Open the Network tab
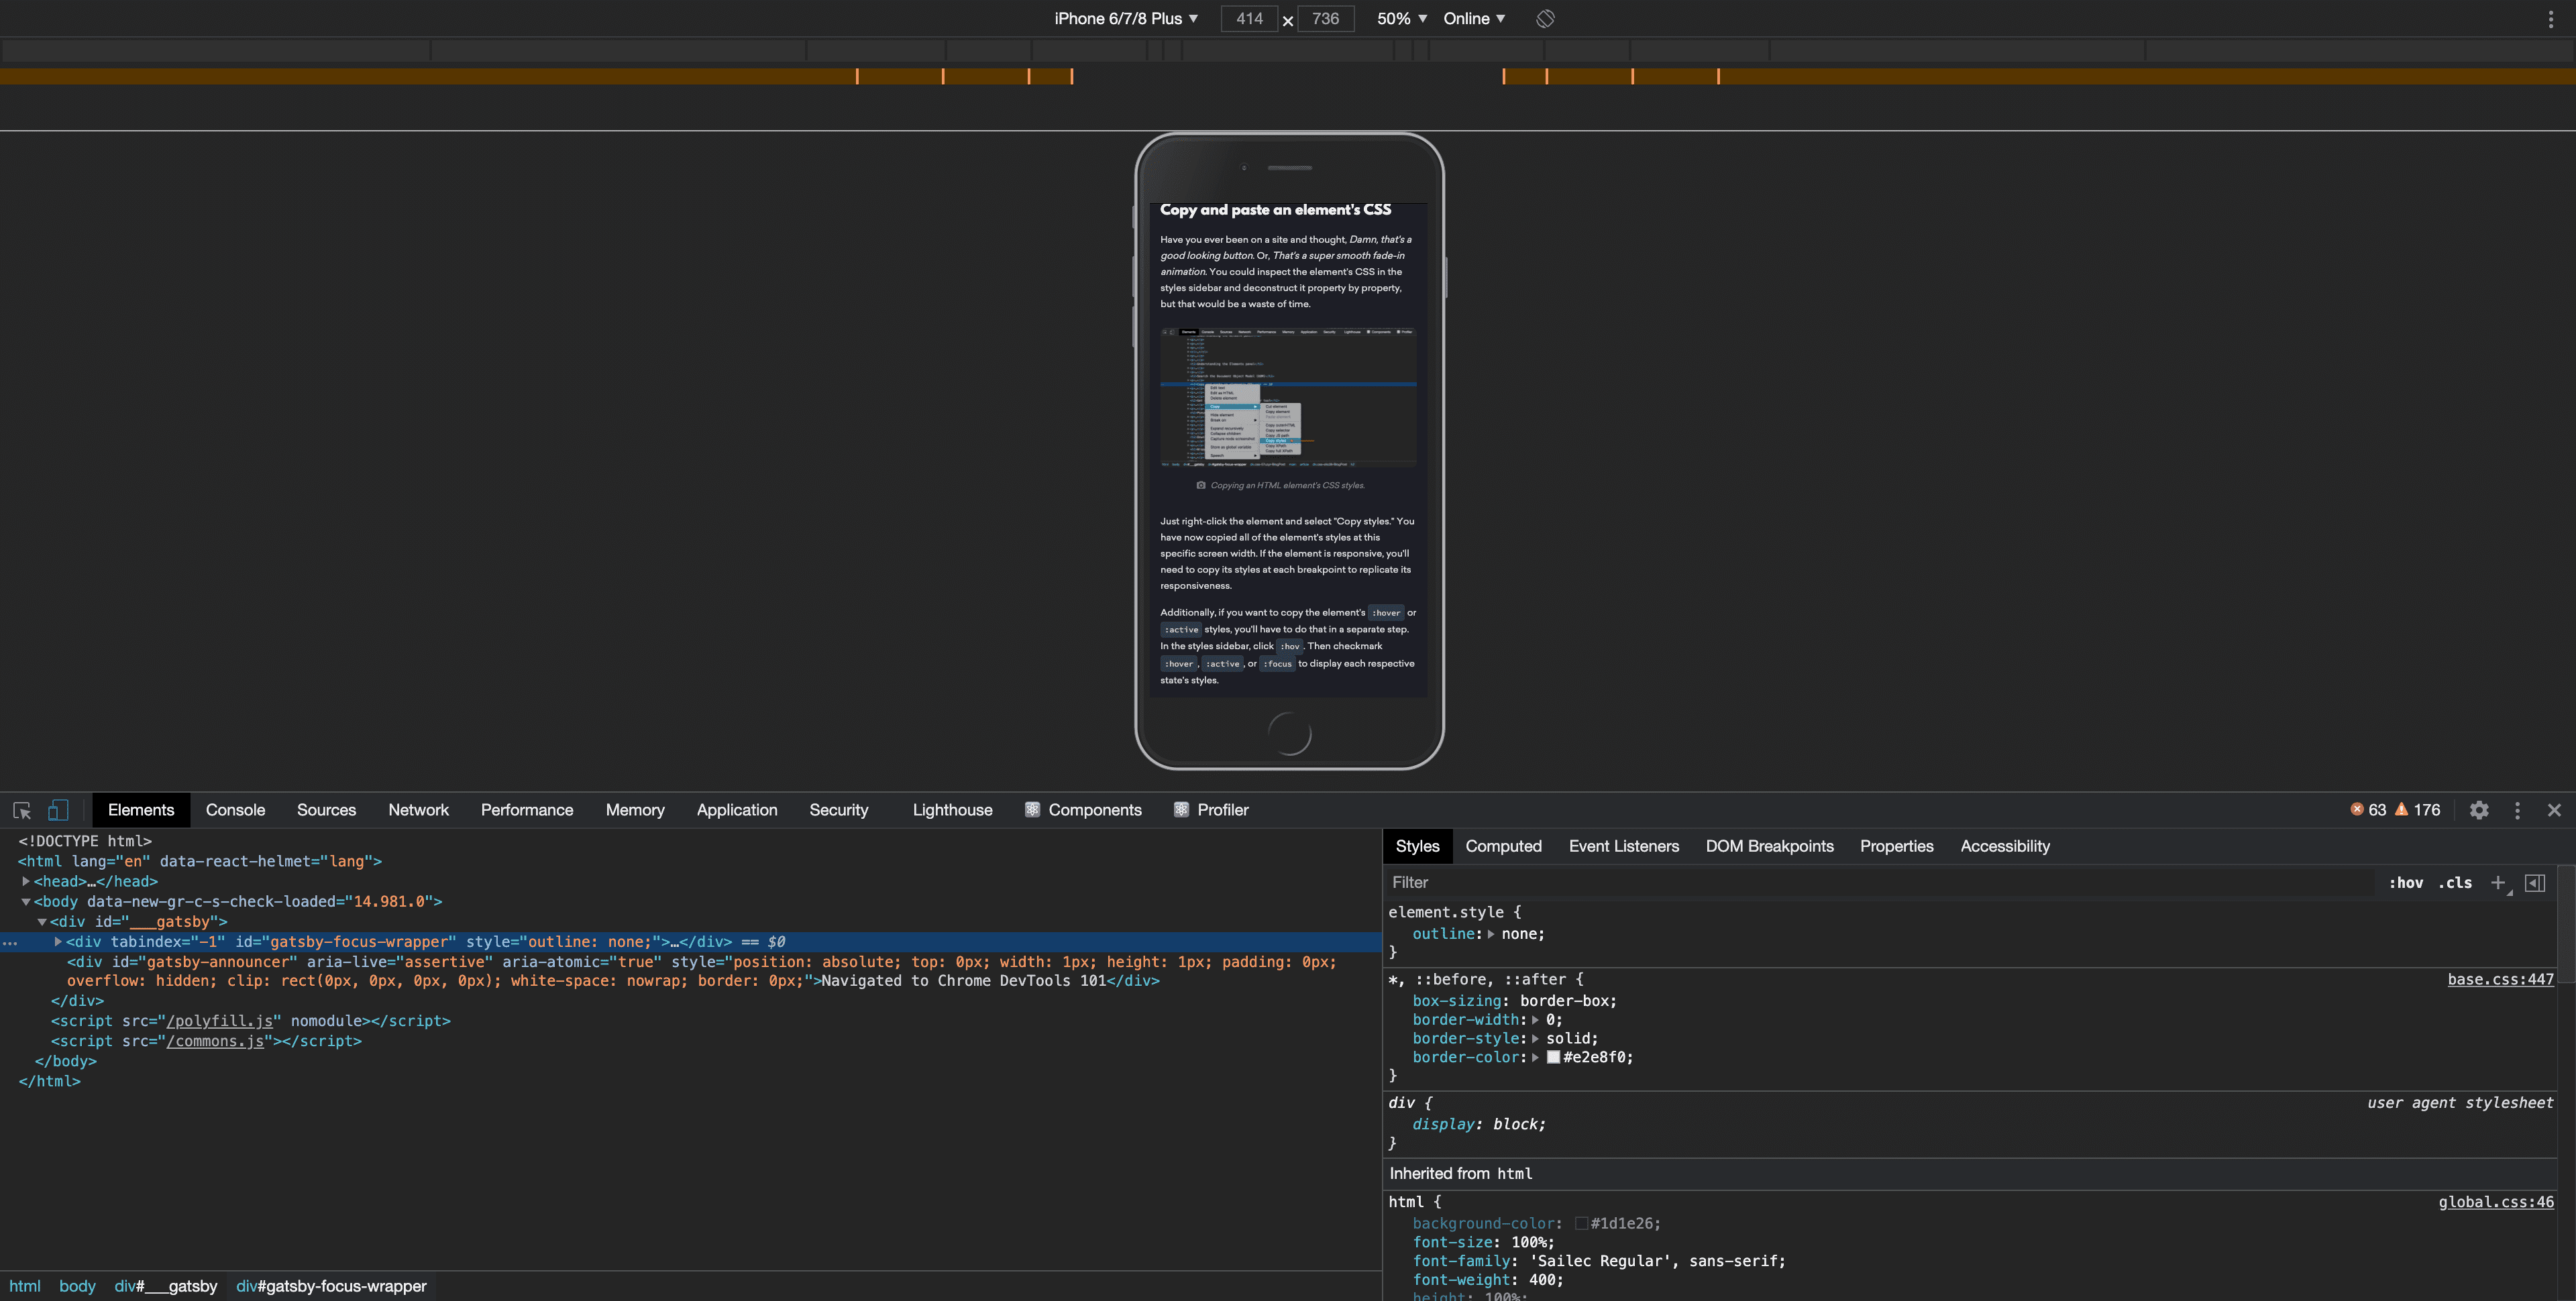The height and width of the screenshot is (1301, 2576). 418,810
